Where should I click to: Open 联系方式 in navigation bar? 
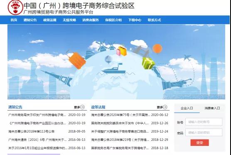point(155,20)
